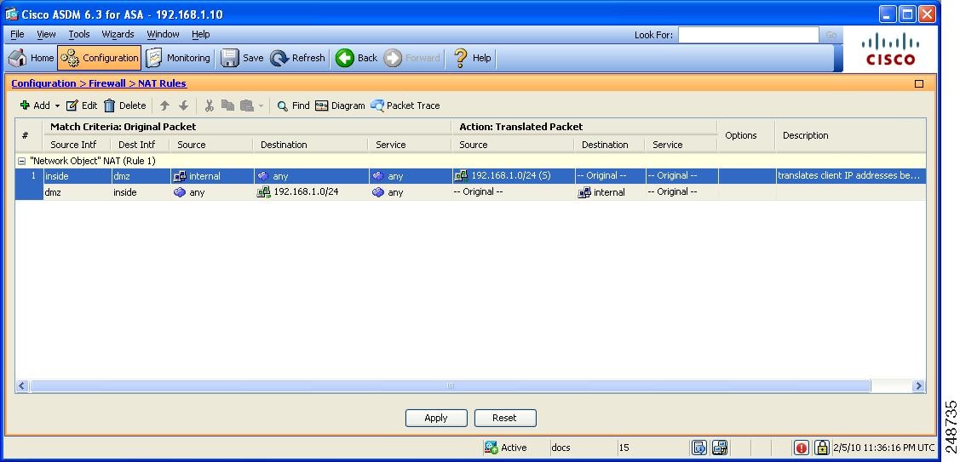Click the Options column header
The height and width of the screenshot is (462, 960).
coord(745,135)
